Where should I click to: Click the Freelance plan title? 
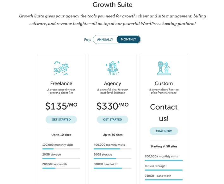[61, 83]
